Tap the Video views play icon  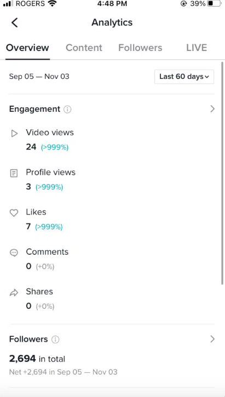14,134
